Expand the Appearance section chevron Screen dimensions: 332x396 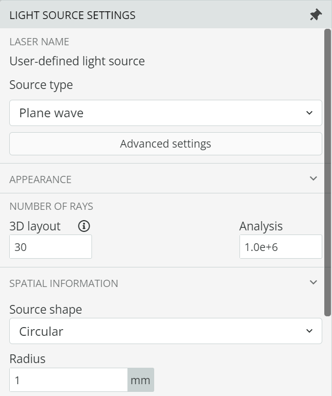click(x=313, y=178)
